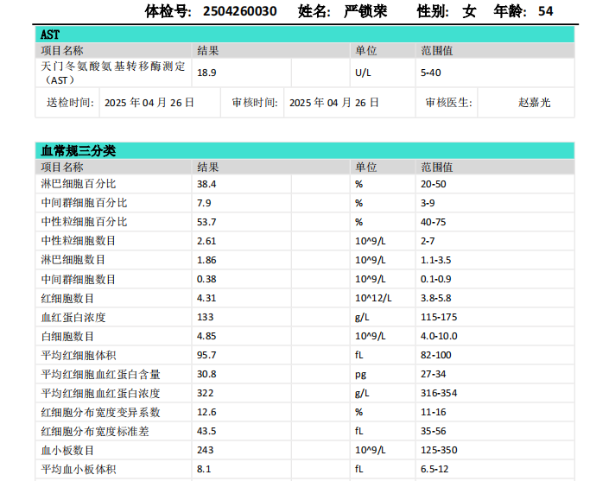Select the AST section header bar
Viewport: 609px width, 481px height.
305,35
